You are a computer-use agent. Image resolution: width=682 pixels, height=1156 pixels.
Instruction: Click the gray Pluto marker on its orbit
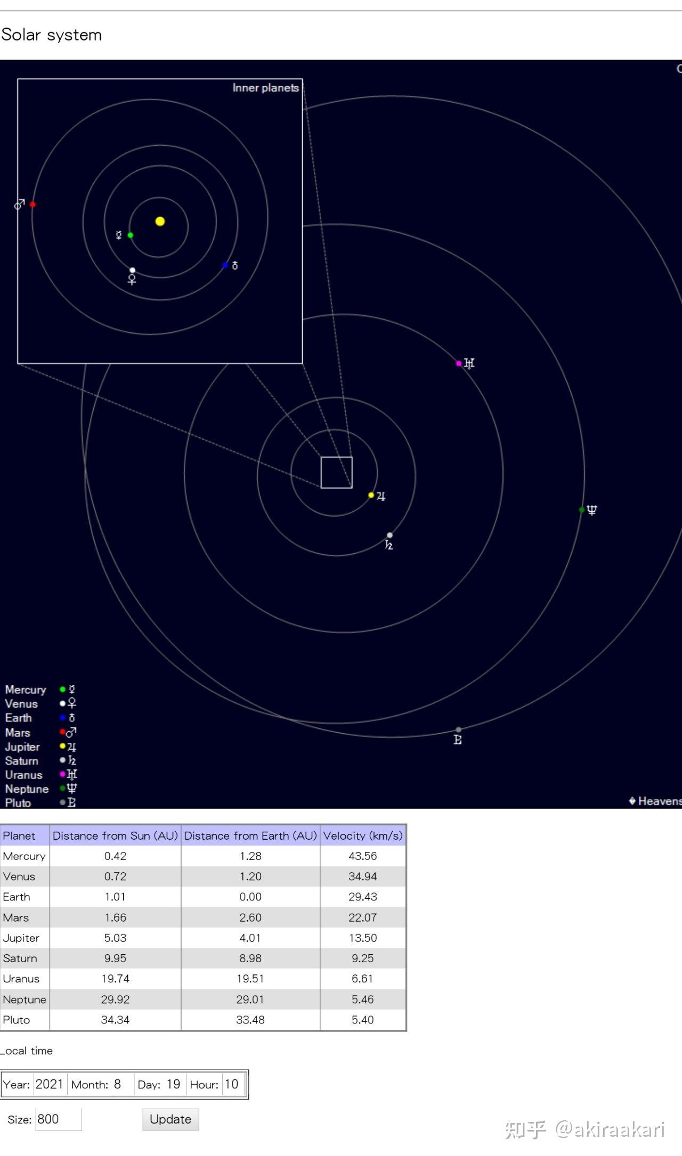coord(459,730)
